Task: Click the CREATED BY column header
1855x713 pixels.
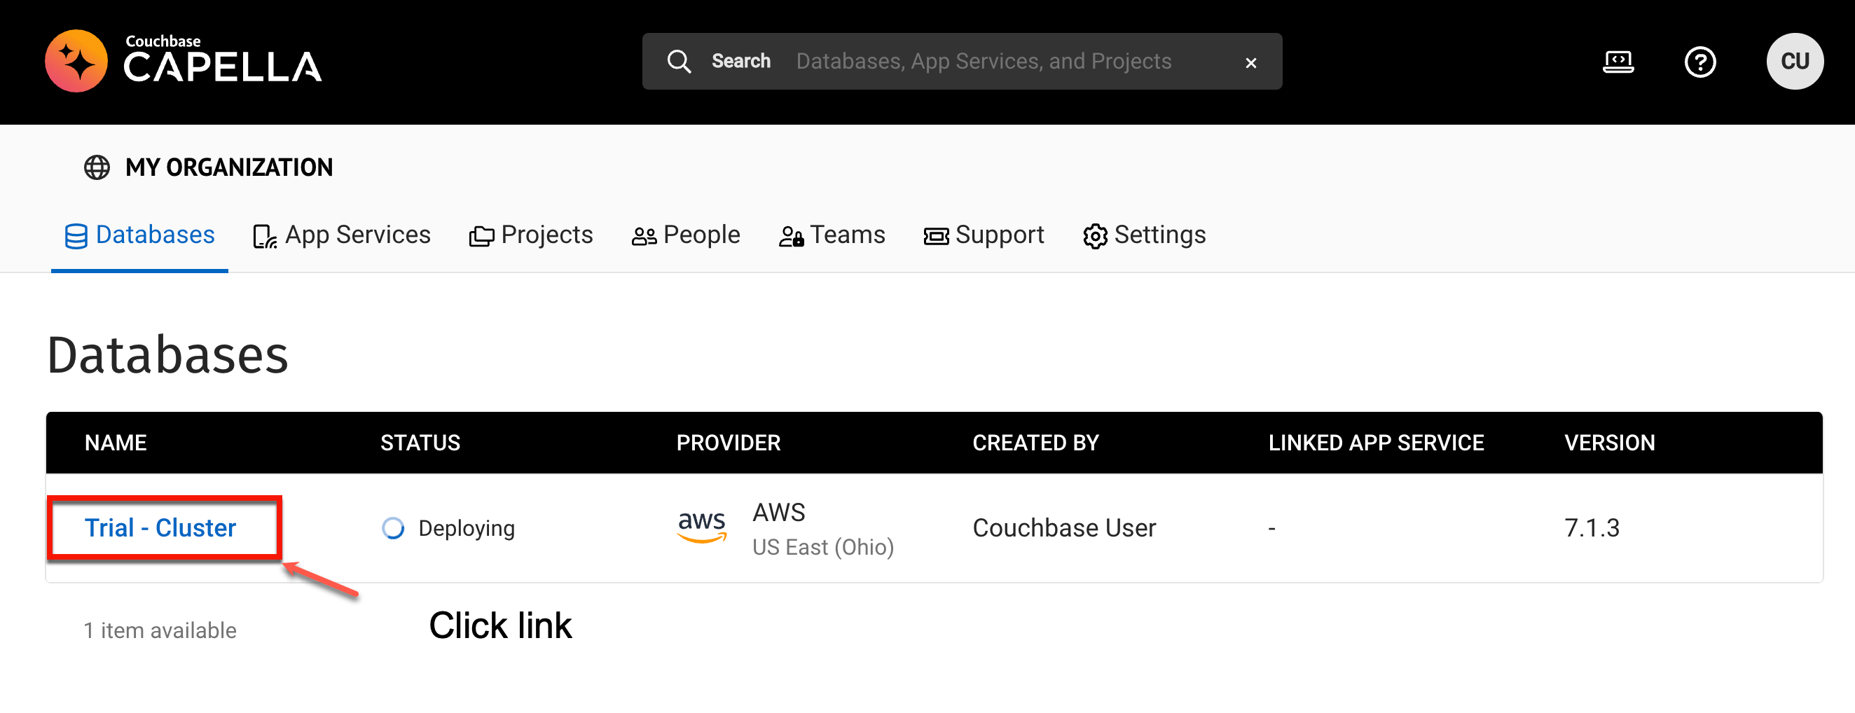Action: coord(1035,442)
